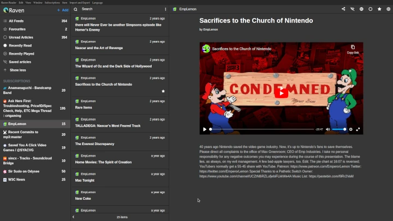Viewport: 393px width, 221px height.
Task: Open Rare Items article
Action: click(x=120, y=105)
